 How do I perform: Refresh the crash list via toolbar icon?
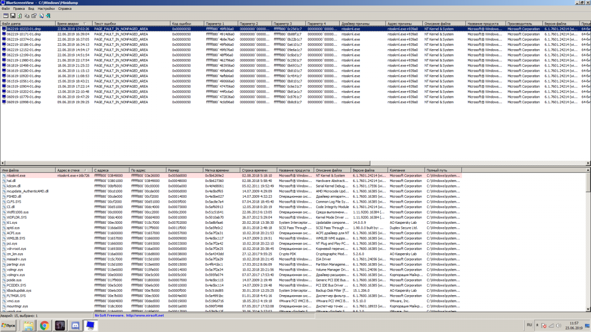tap(20, 16)
